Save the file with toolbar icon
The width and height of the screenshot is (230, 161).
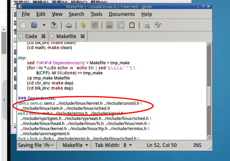pos(54,25)
